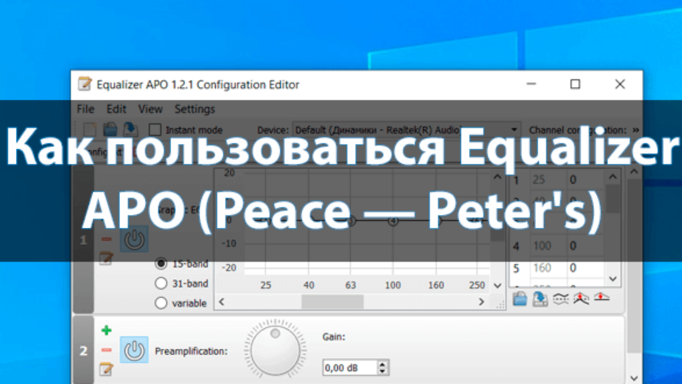Viewport: 682px width, 384px height.
Task: Click the graph vertical scroll up arrow
Action: click(x=498, y=177)
